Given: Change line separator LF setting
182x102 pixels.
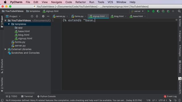Looking at the screenshot, I should 154,100.
